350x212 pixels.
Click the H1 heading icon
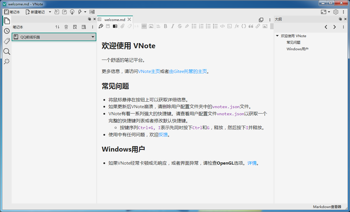pyautogui.click(x=158, y=26)
